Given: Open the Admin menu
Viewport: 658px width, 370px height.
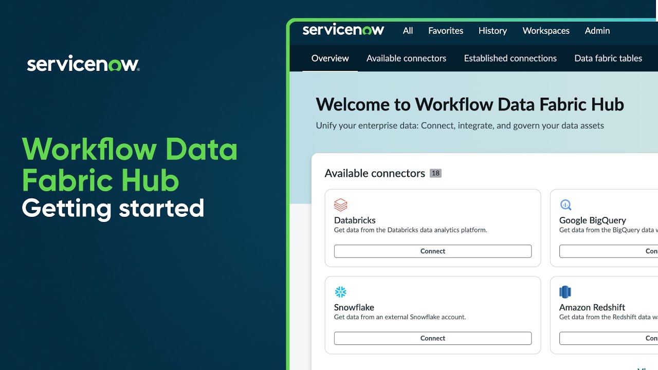Looking at the screenshot, I should click(596, 31).
